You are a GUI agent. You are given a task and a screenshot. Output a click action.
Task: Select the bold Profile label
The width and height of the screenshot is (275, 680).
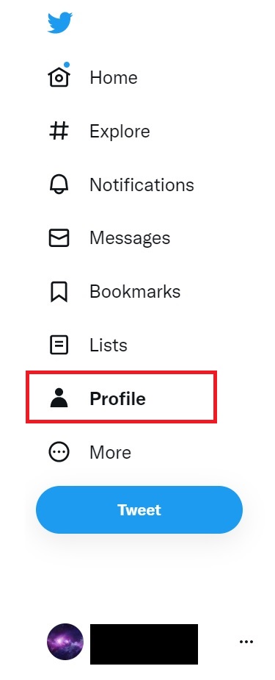click(117, 398)
